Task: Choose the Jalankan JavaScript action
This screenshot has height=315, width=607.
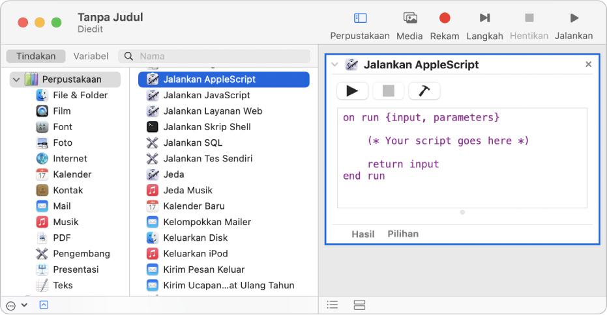Action: pyautogui.click(x=207, y=95)
